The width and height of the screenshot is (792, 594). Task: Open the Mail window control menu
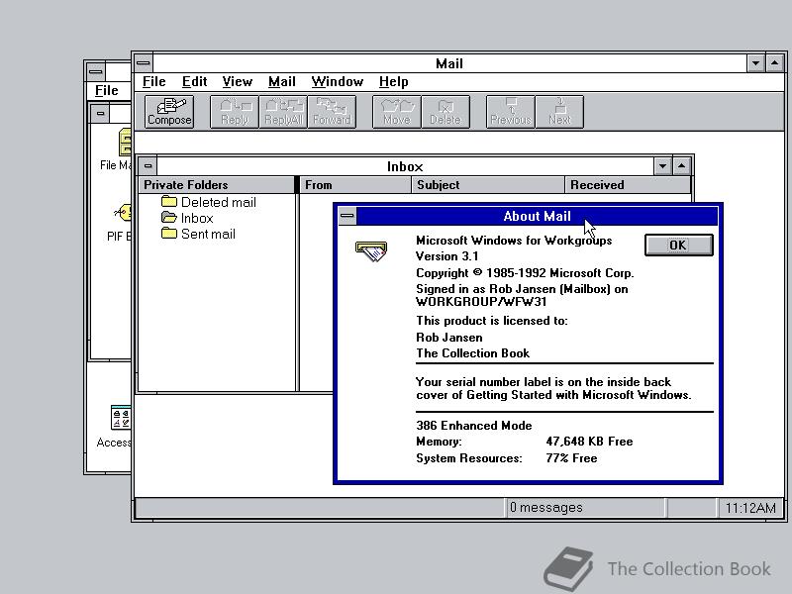point(144,63)
